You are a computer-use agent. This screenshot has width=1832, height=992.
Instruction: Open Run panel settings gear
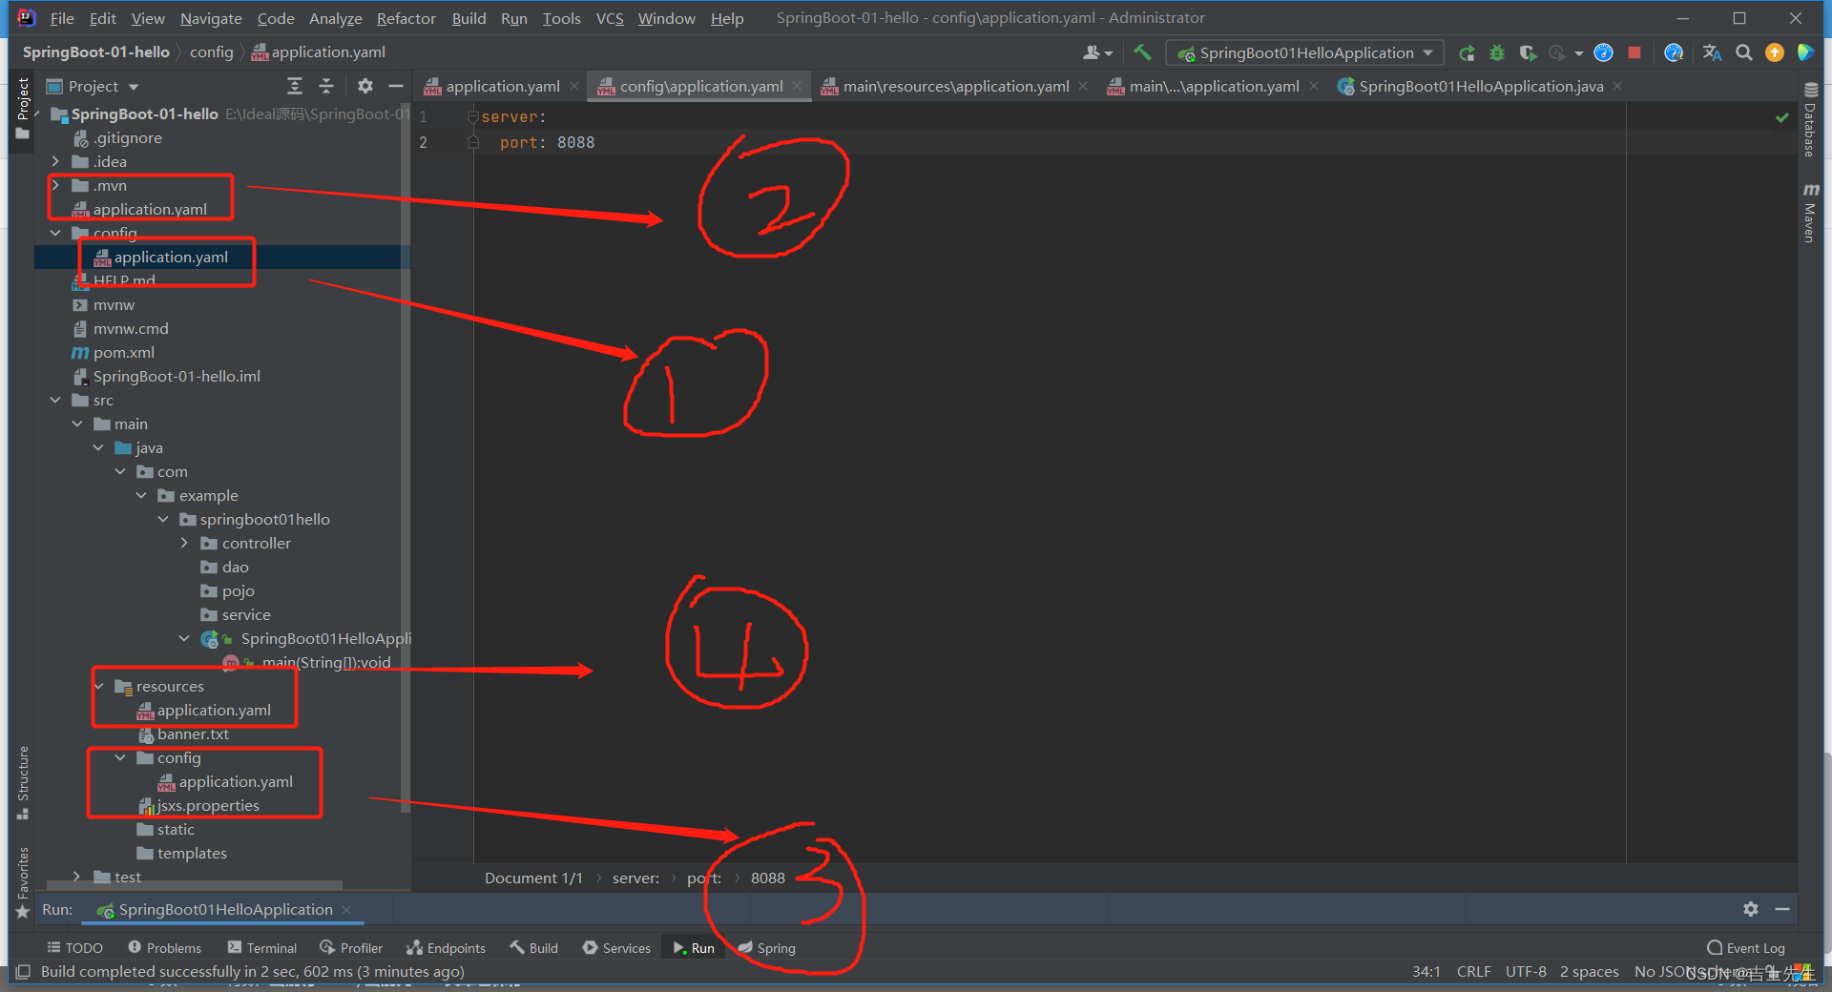click(1750, 909)
